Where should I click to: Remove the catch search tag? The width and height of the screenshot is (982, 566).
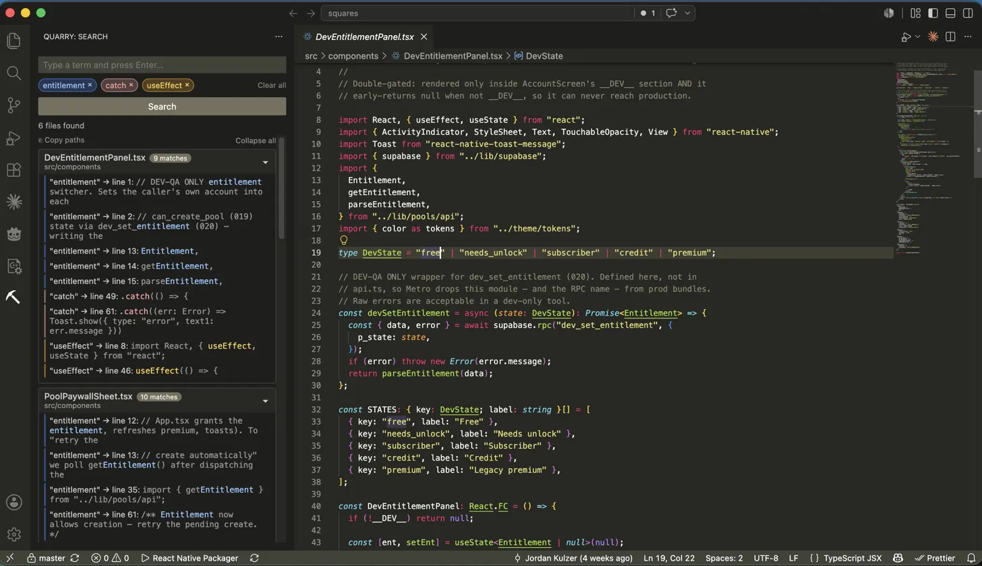click(132, 85)
